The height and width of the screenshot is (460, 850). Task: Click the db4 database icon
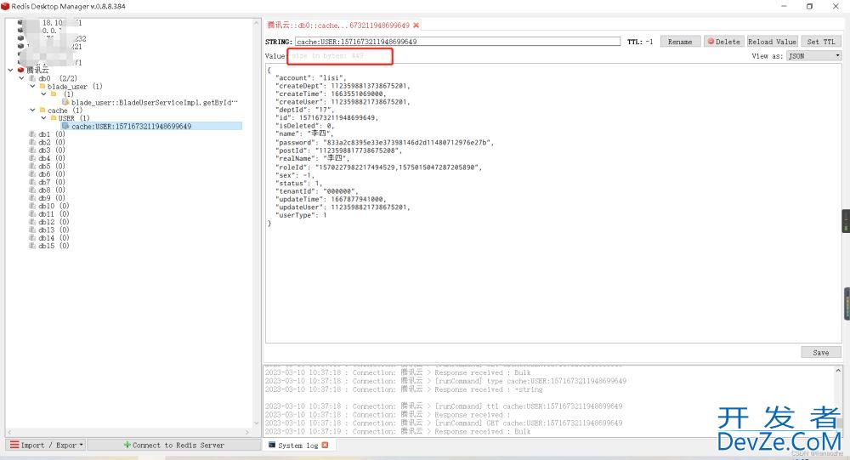pos(32,158)
